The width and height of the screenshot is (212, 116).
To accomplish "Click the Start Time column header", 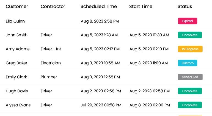I will 141,7.
